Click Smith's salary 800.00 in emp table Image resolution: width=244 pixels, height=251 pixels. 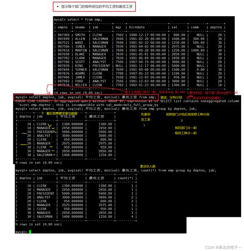179,35
